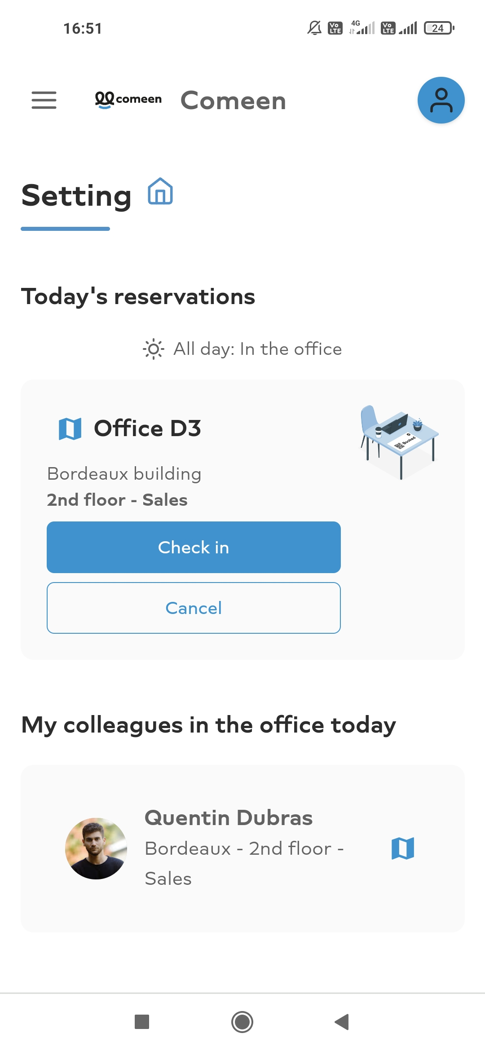View Quentin Dubras location map icon
Viewport: 485px width, 1051px height.
point(403,848)
